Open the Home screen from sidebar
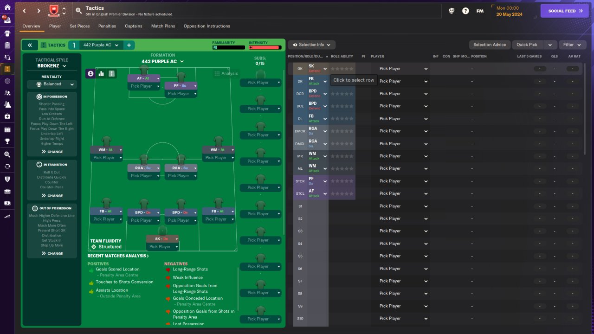Image resolution: width=594 pixels, height=334 pixels. (x=7, y=8)
